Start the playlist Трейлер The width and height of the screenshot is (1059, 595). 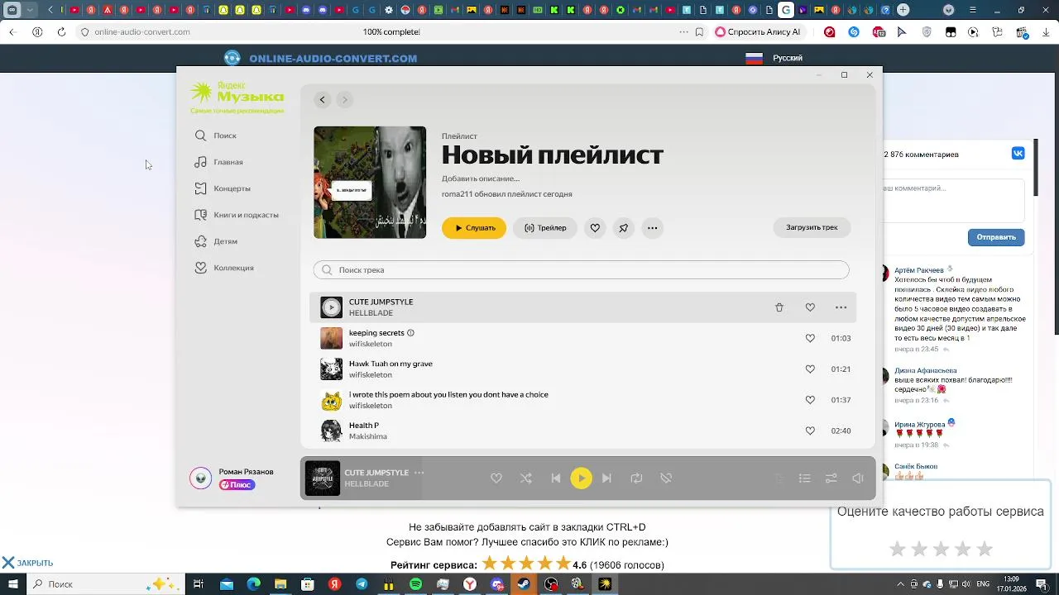(545, 228)
